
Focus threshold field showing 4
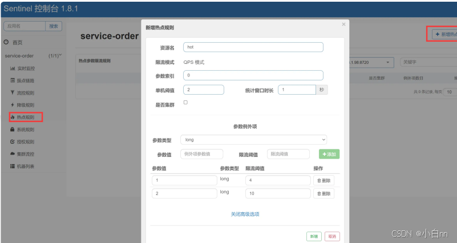coord(278,180)
